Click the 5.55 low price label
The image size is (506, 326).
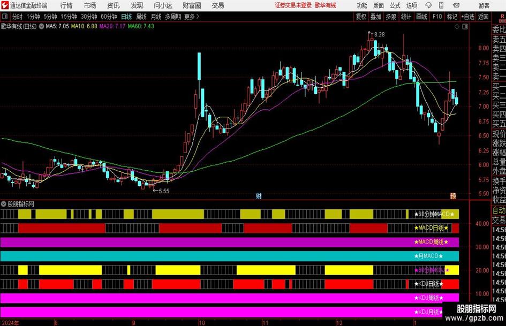click(164, 191)
